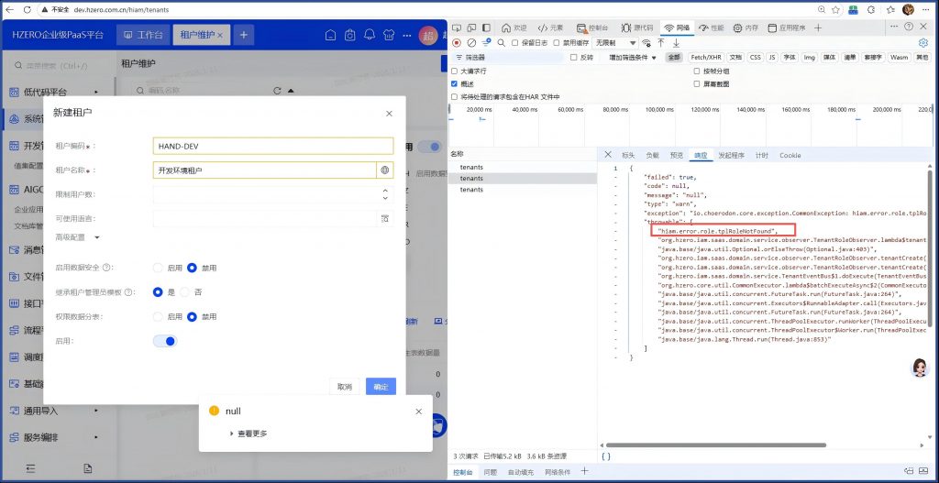
Task: Open DevTools settings gear
Action: tap(923, 42)
